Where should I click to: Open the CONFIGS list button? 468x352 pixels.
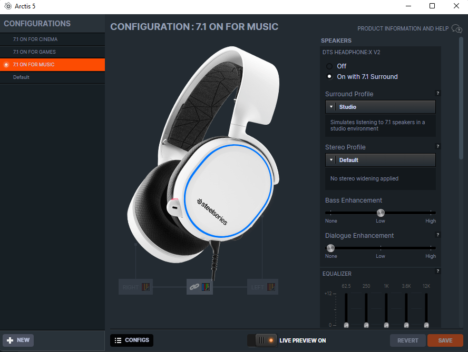point(132,340)
